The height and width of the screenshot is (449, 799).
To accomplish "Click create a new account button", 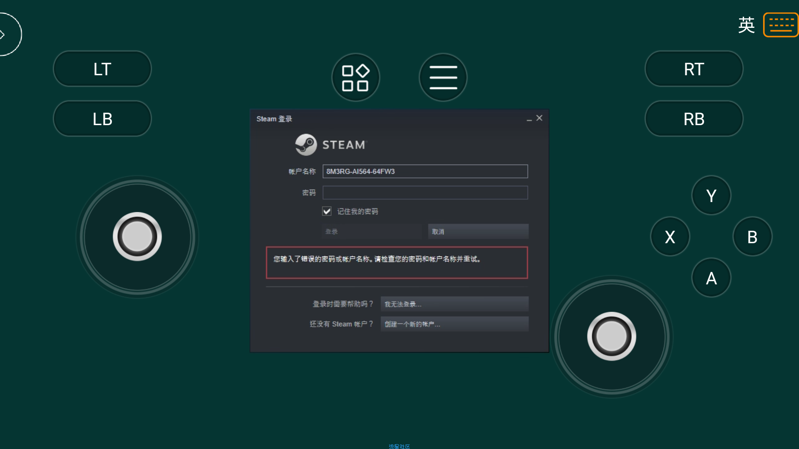I will pos(454,324).
